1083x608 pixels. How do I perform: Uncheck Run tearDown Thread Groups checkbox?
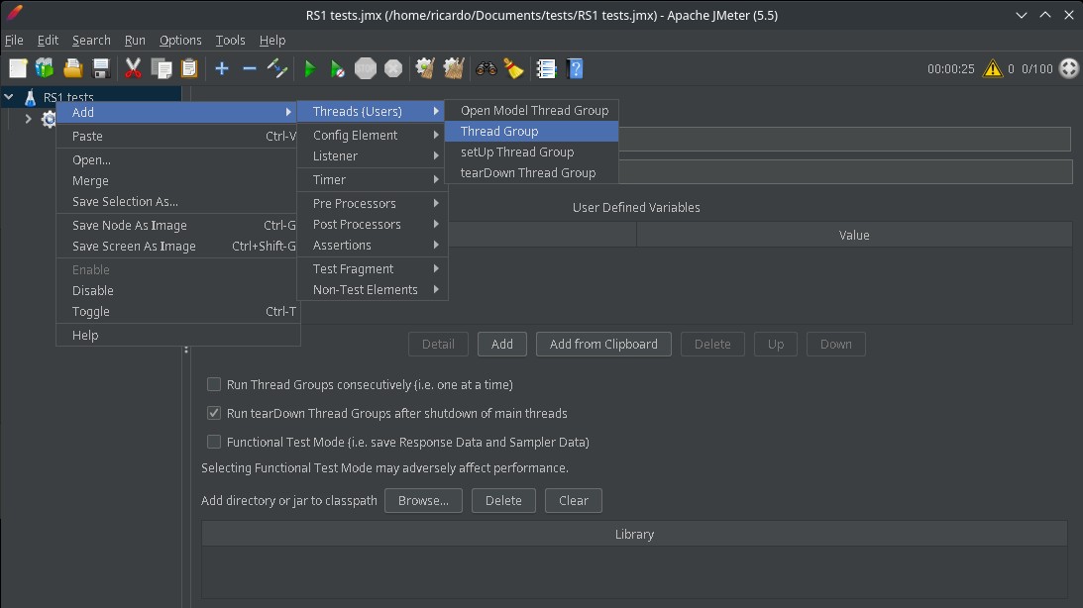coord(214,413)
